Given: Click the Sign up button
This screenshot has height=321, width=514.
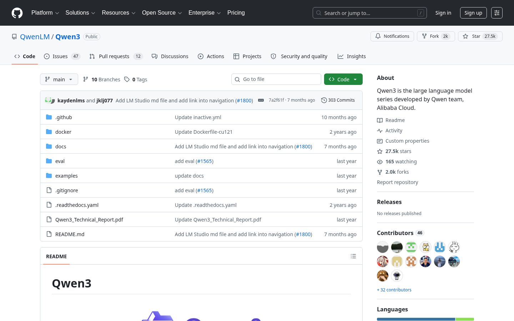Looking at the screenshot, I should (473, 13).
